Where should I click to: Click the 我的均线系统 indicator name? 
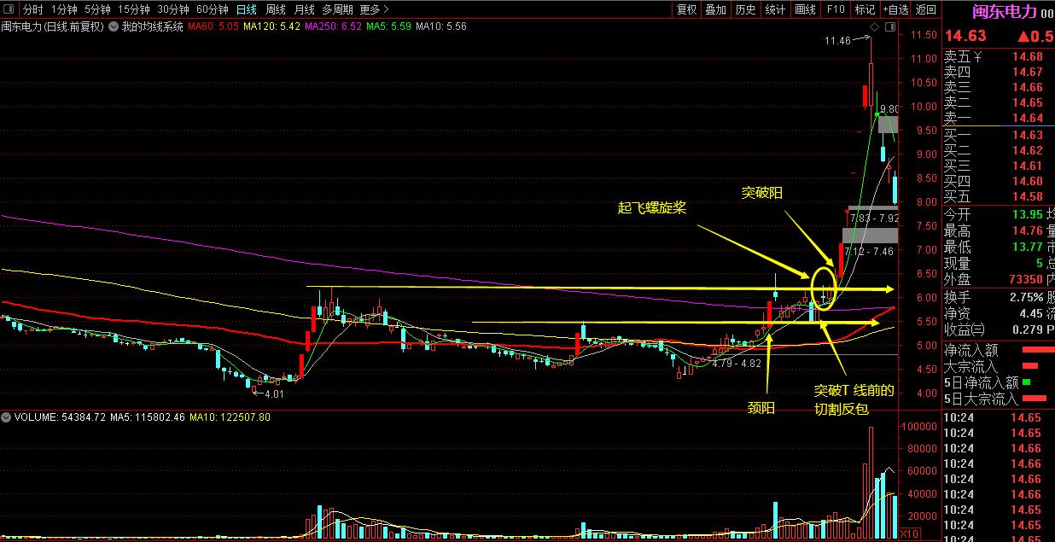click(152, 26)
